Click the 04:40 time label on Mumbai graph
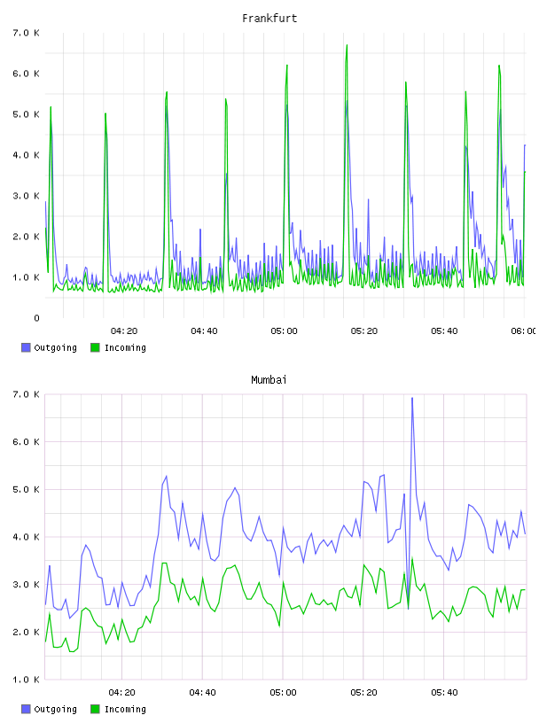Screen dimensions: 539x723 (x=203, y=693)
